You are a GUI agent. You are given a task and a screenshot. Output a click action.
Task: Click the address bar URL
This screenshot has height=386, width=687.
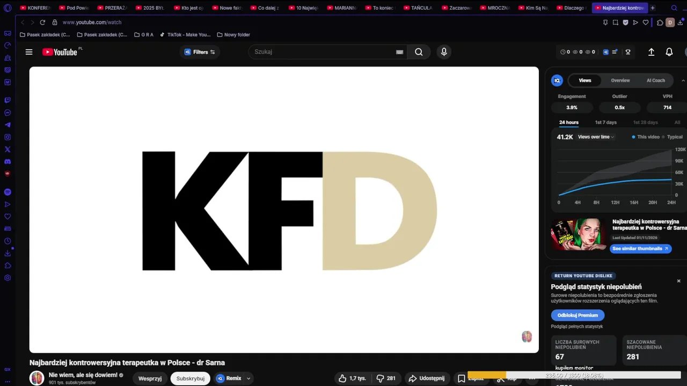(x=92, y=23)
